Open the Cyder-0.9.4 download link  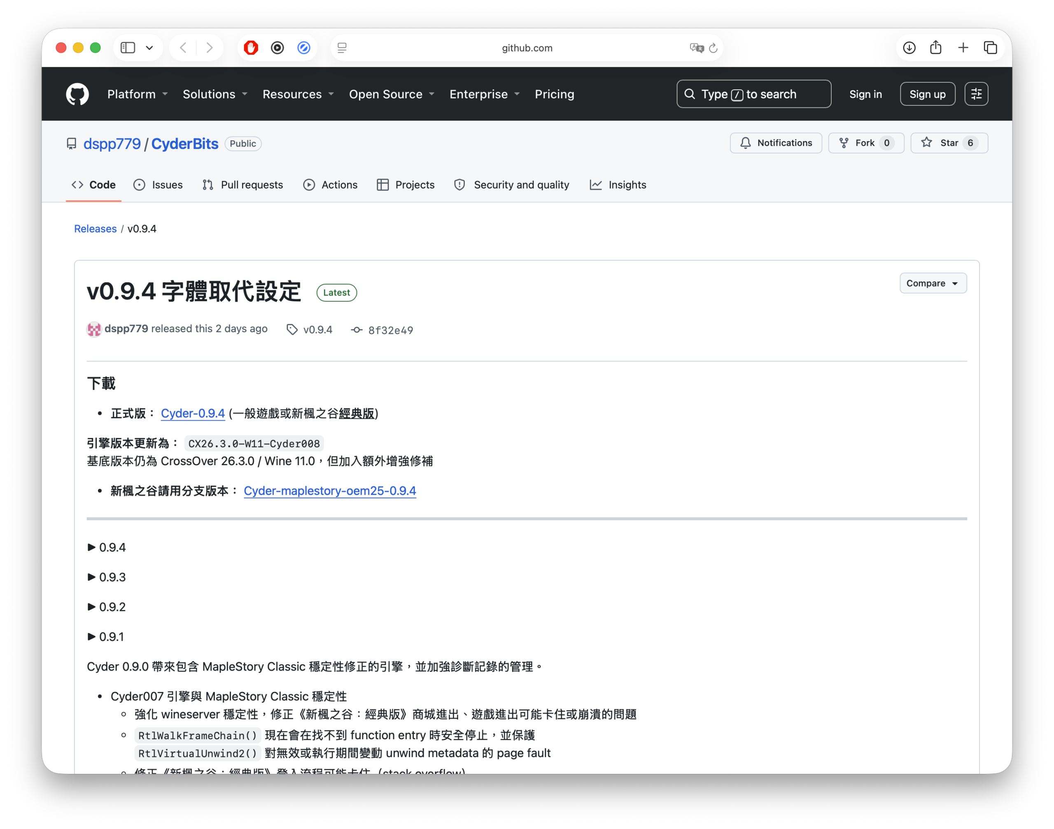(x=193, y=414)
